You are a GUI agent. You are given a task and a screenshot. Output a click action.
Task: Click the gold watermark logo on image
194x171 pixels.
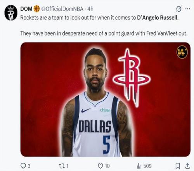point(182,52)
